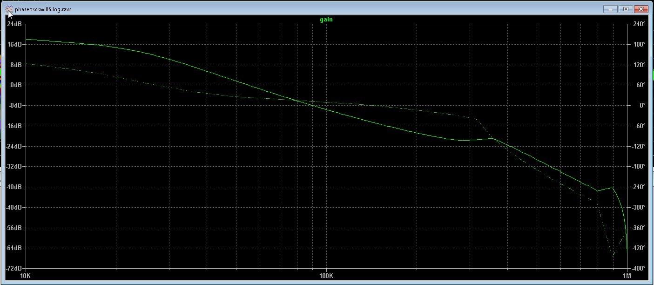Screen dimensions: 654x285
Task: Click the 10K frequency axis label
Action: click(25, 276)
